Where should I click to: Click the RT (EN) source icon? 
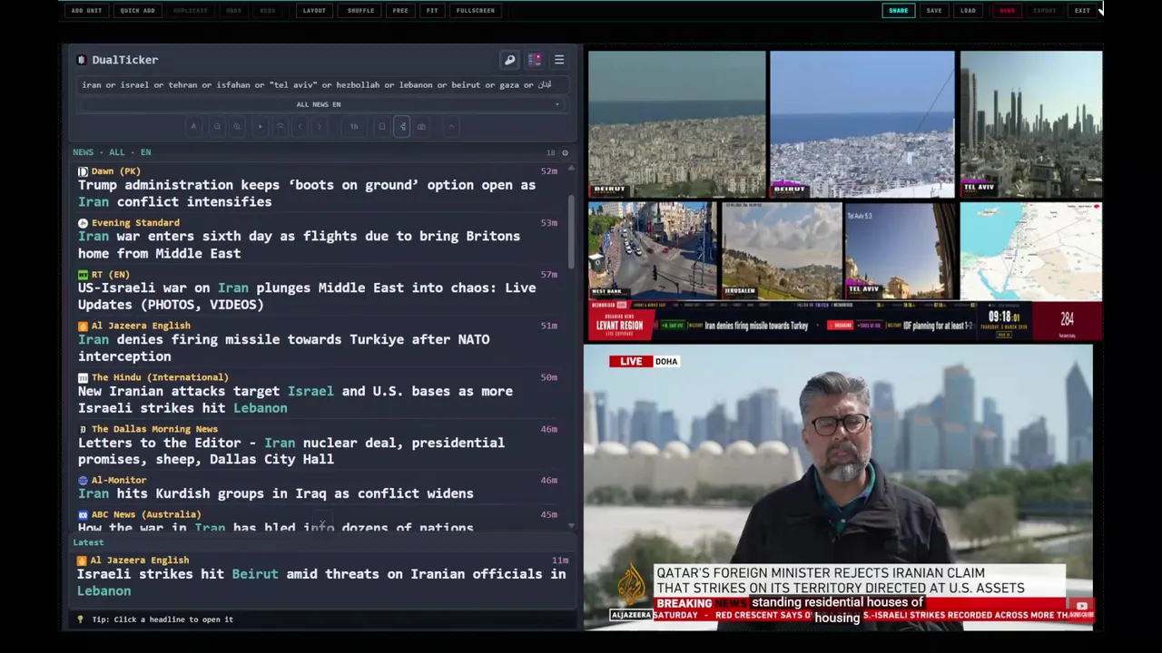click(x=83, y=275)
